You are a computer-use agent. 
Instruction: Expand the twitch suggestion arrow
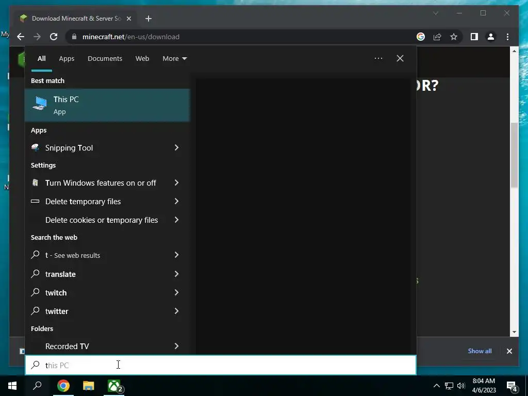point(176,292)
